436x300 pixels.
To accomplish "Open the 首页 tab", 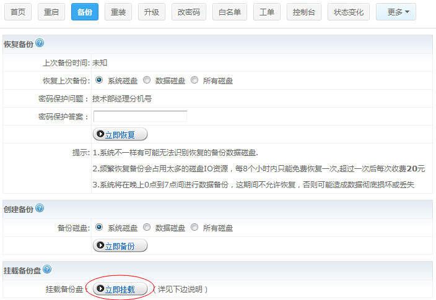I will tap(19, 12).
